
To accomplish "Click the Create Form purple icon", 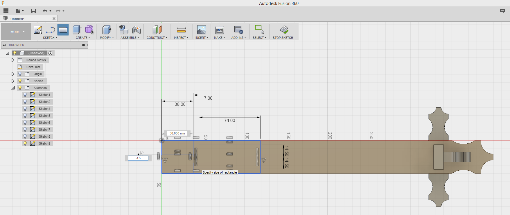I will pyautogui.click(x=89, y=30).
